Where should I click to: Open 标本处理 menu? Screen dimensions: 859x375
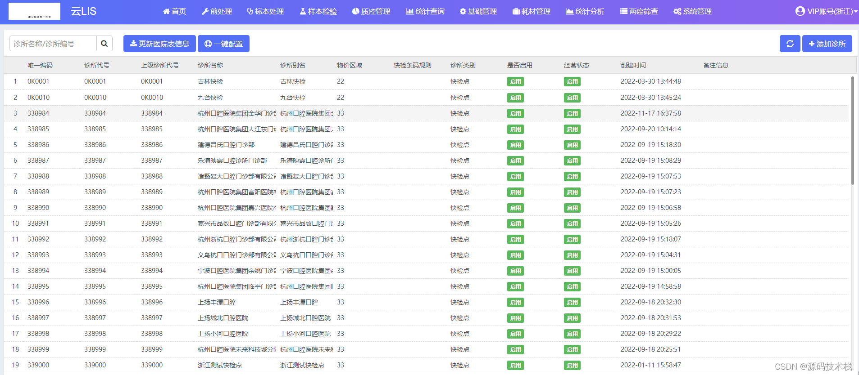point(265,11)
